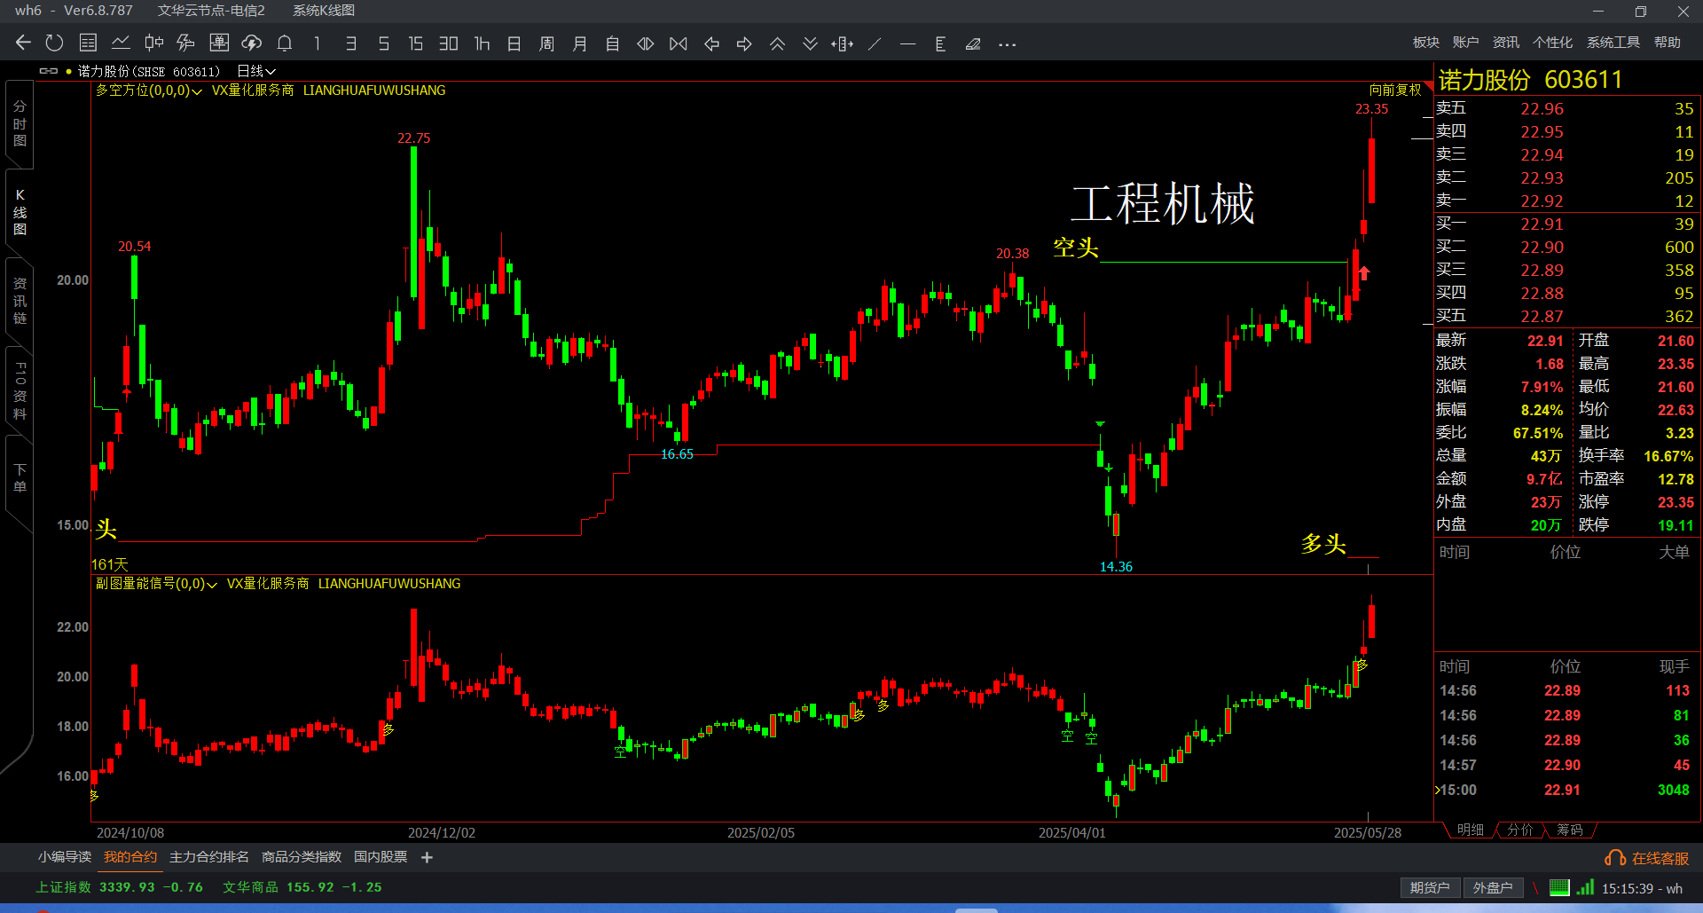Open the 下单 side tab

(20, 477)
